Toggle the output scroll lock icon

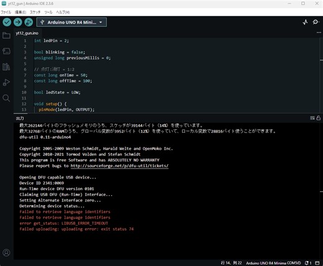coord(319,118)
